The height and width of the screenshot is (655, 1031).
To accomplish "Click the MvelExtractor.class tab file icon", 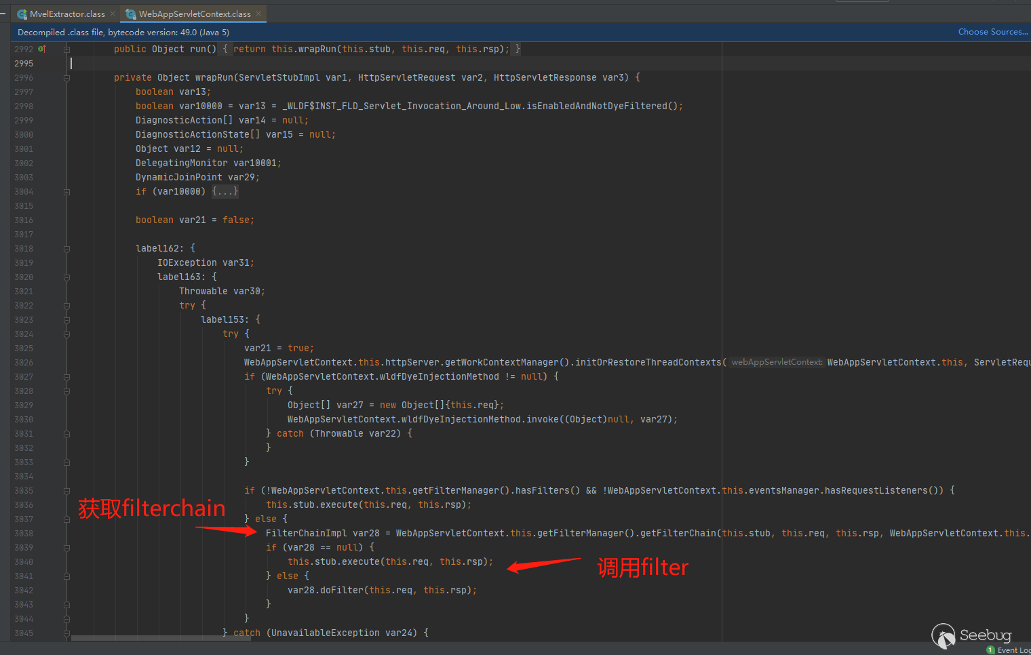I will click(22, 14).
